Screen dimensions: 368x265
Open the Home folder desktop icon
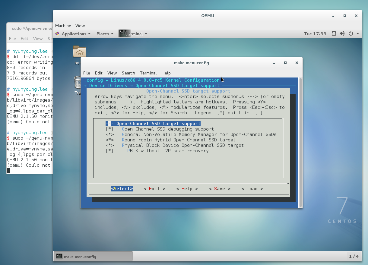pyautogui.click(x=79, y=52)
